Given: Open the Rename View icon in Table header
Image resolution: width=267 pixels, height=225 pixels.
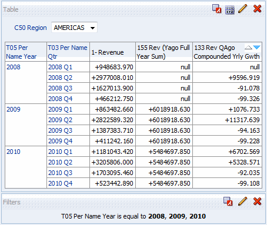Looking at the screenshot, I should pyautogui.click(x=229, y=9).
